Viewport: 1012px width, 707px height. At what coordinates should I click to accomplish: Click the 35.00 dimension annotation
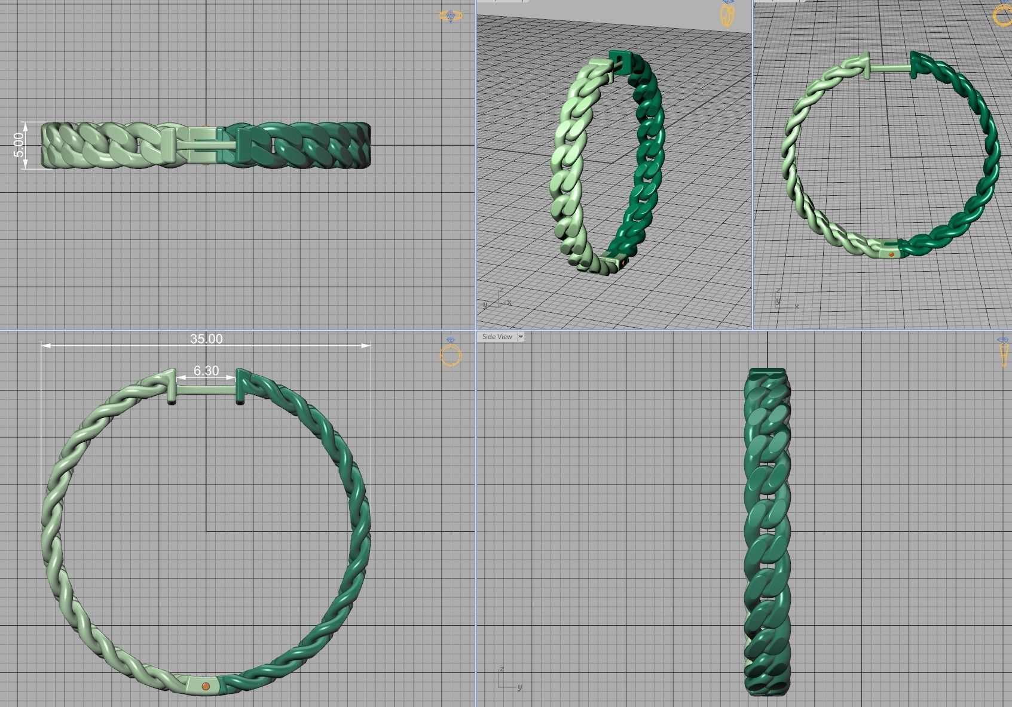[206, 339]
